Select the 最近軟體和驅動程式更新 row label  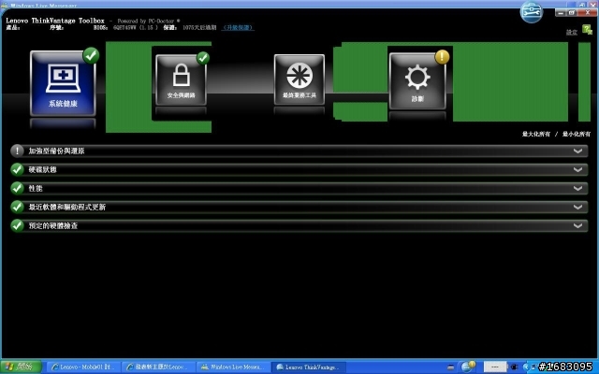[x=67, y=207]
